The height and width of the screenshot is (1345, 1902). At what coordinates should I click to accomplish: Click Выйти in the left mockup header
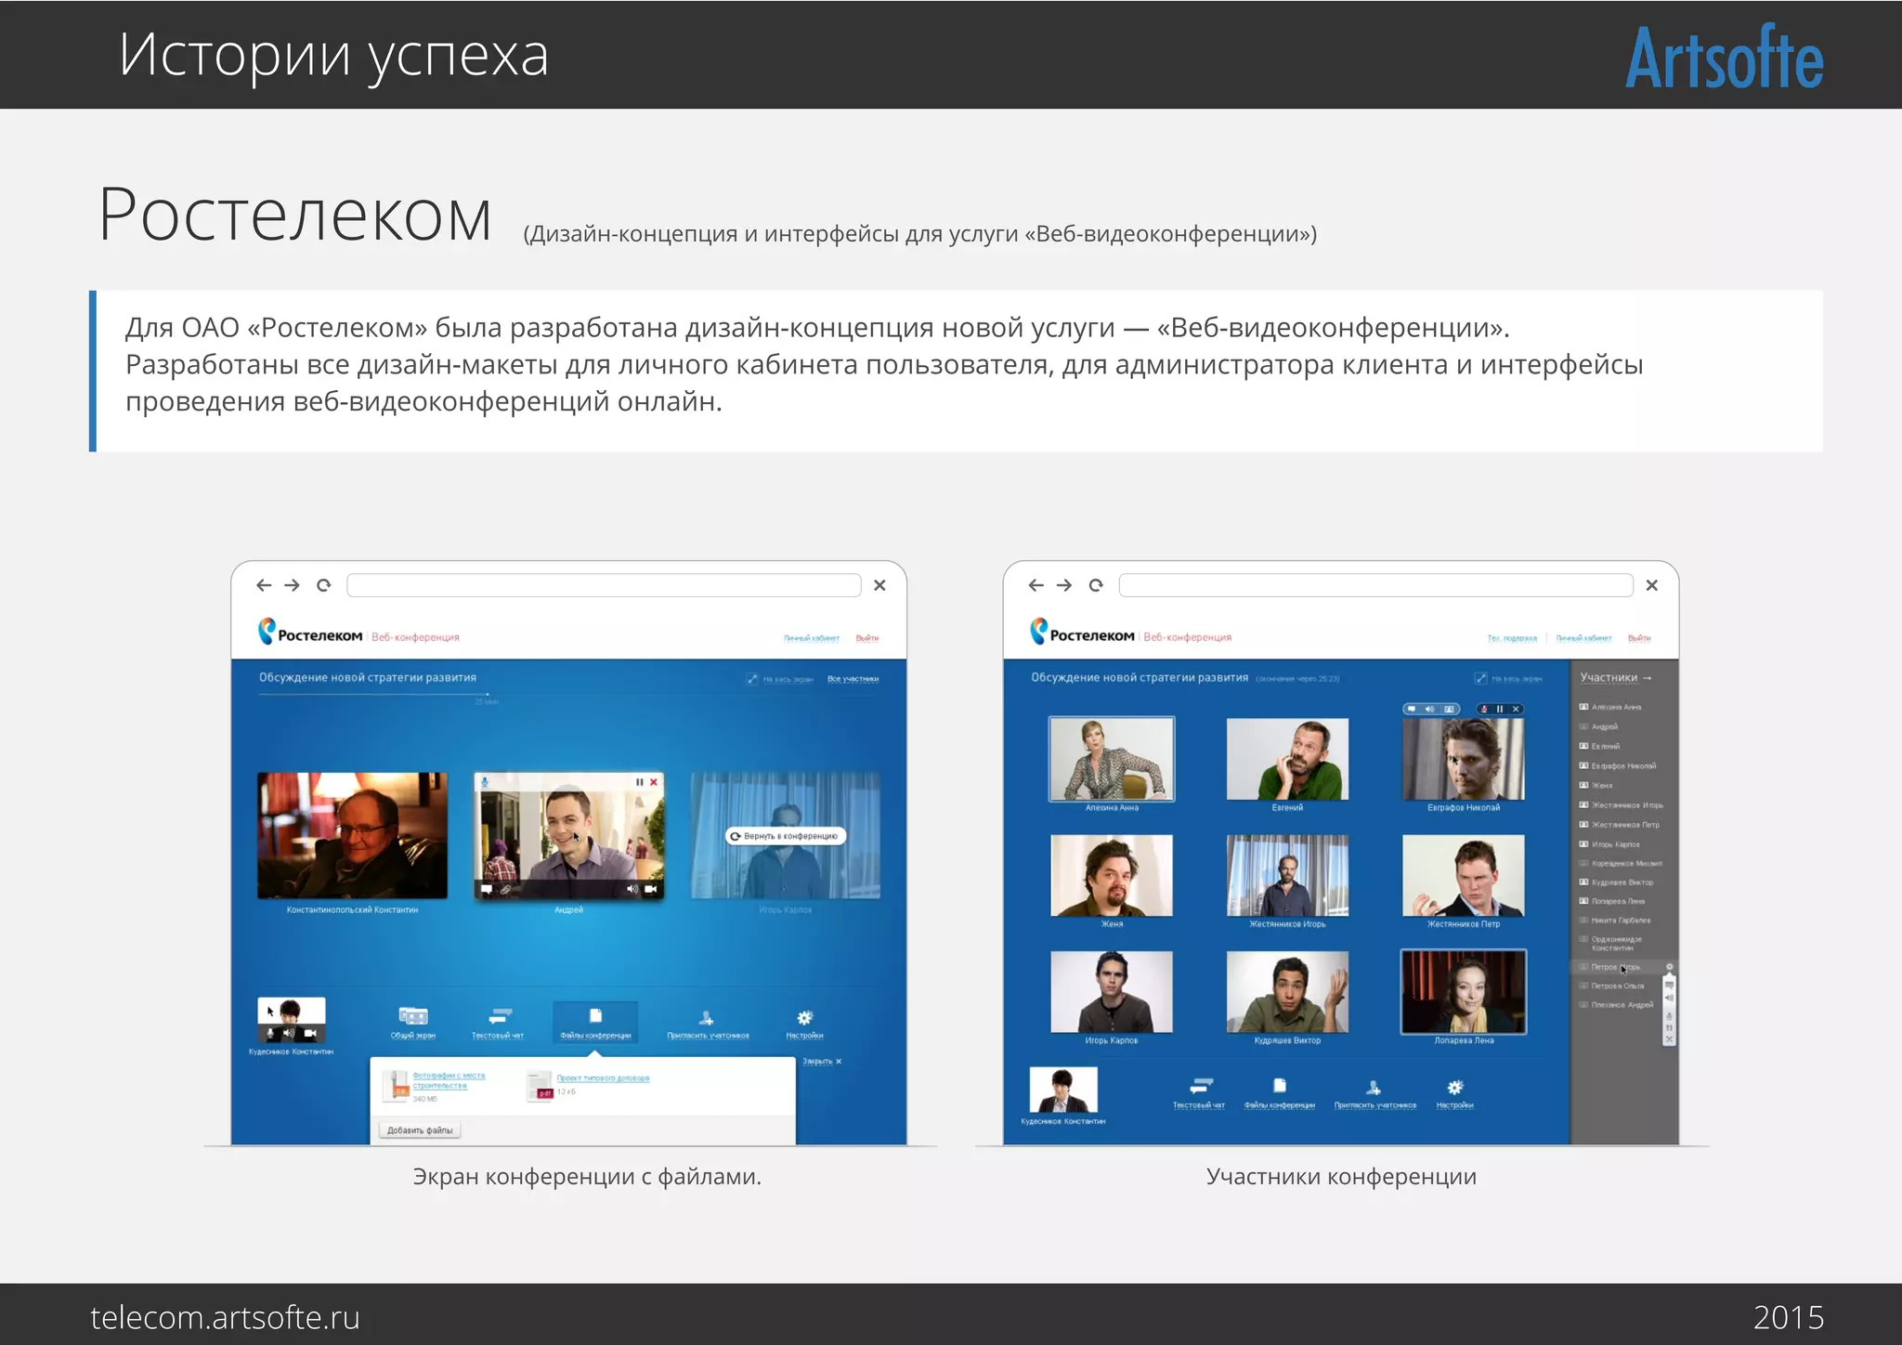867,638
